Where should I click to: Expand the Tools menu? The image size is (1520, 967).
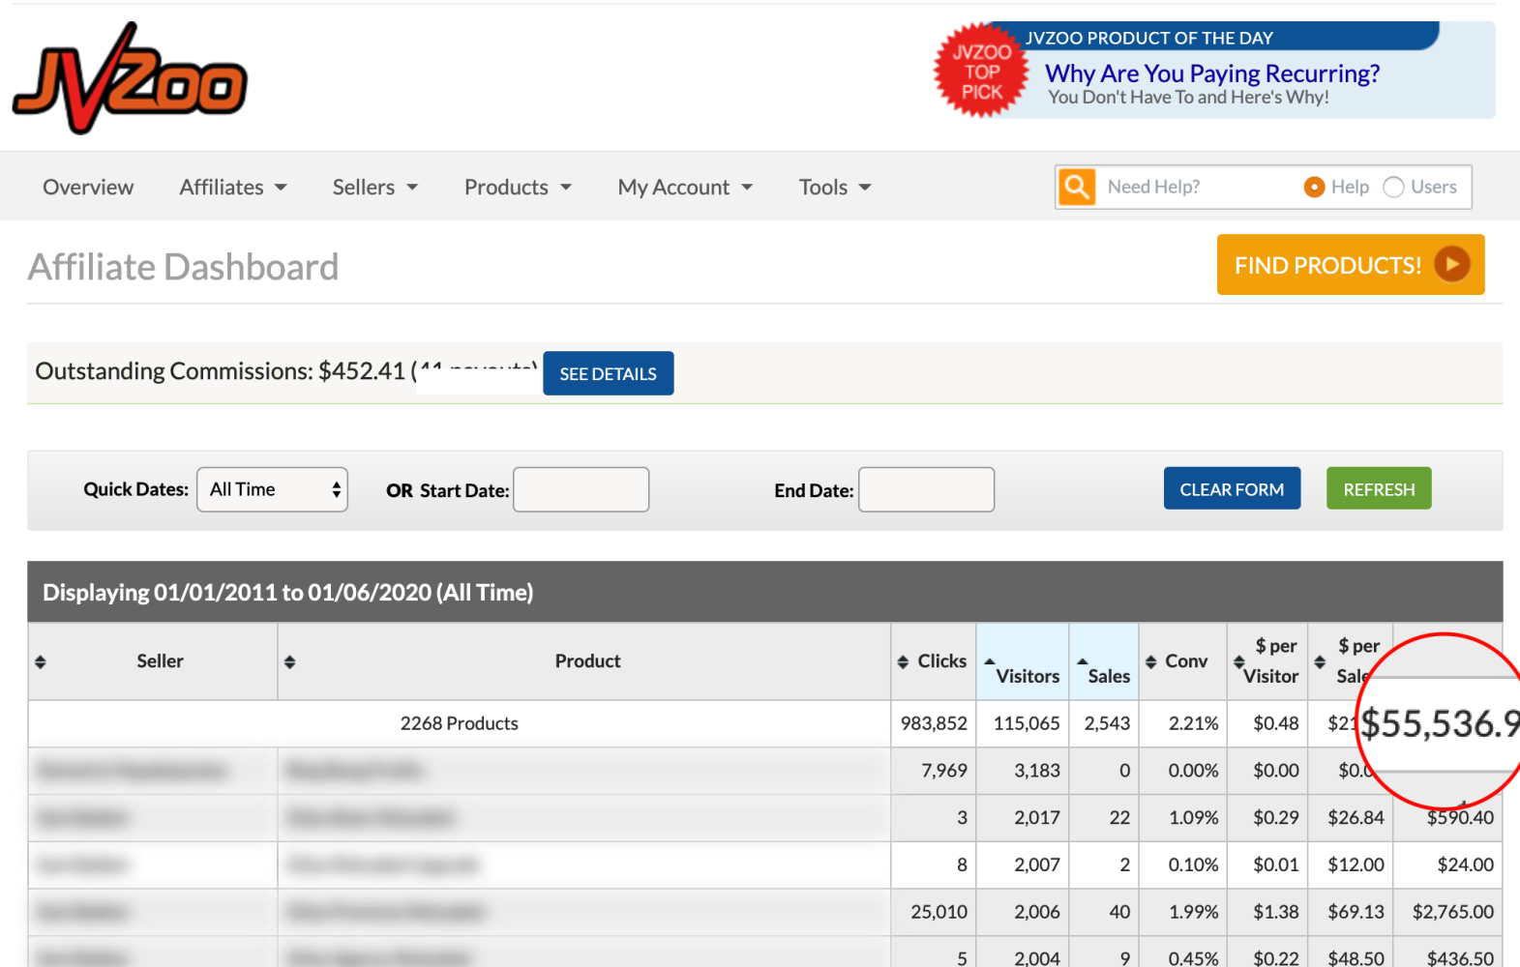835,187
